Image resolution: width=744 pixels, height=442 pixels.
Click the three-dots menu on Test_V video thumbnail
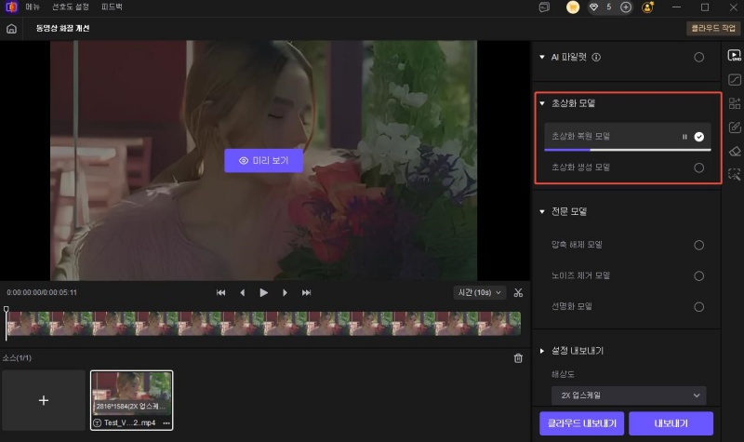[x=166, y=422]
